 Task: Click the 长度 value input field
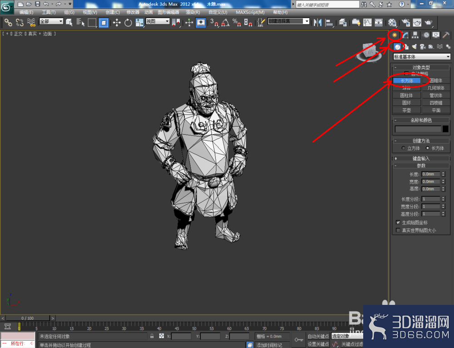pyautogui.click(x=431, y=174)
